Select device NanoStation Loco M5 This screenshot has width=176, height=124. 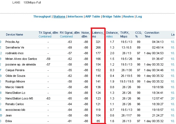[19, 98]
